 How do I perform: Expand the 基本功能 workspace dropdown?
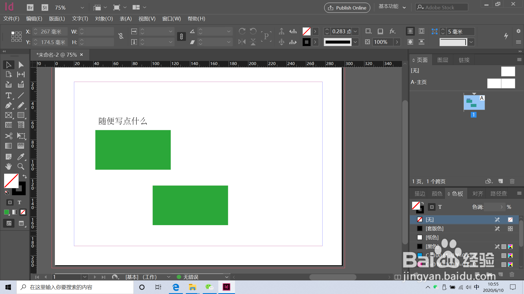(x=404, y=8)
